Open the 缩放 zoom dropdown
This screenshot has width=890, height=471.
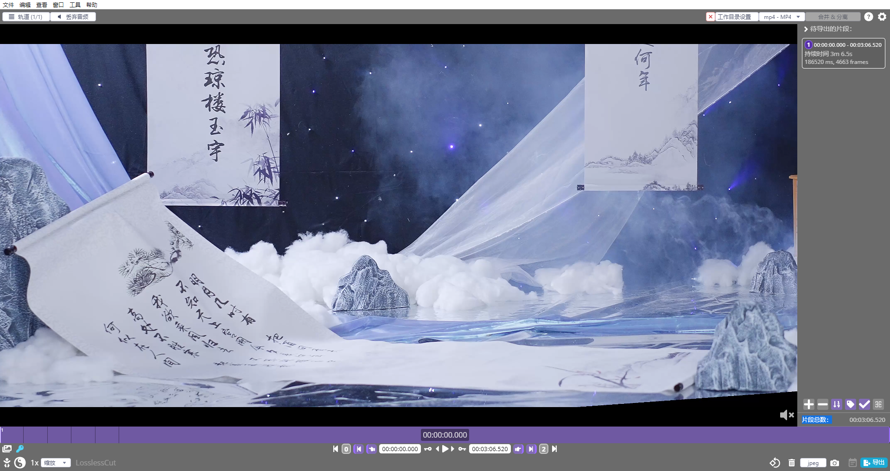point(56,463)
